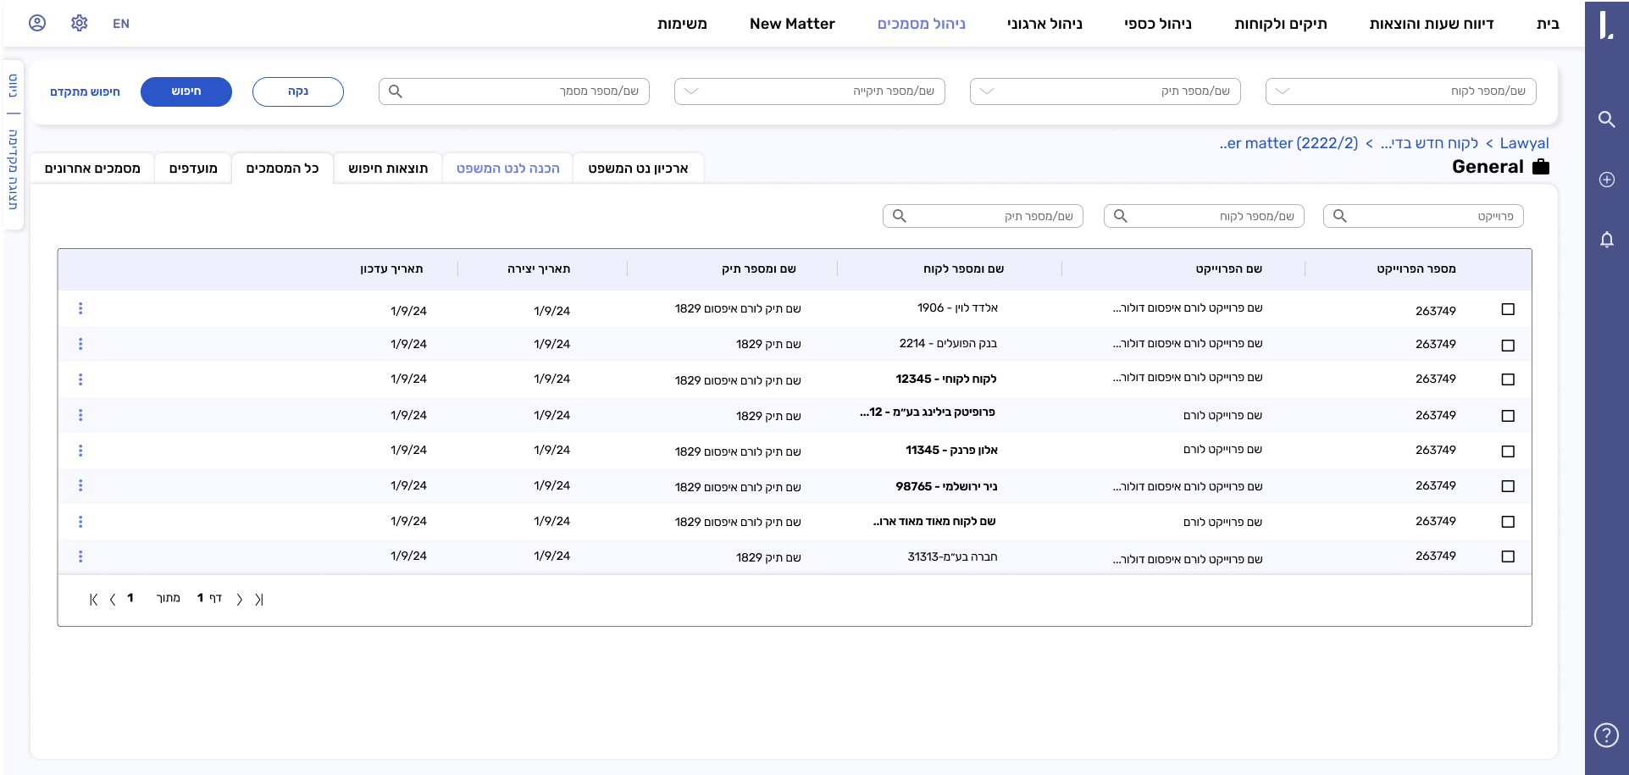The width and height of the screenshot is (1629, 775).
Task: Click magnifier in פרוייקט filter field
Action: 1339,216
